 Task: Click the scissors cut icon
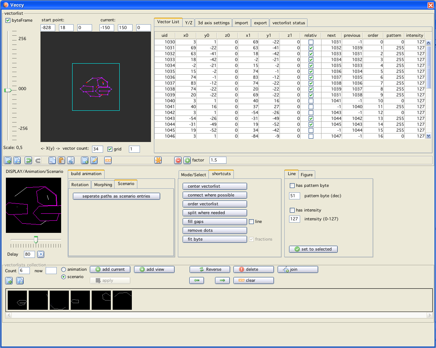71,160
